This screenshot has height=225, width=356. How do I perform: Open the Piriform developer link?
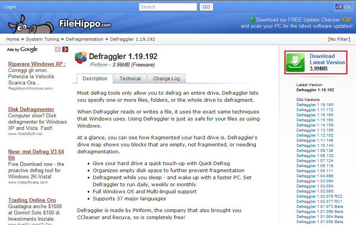click(x=99, y=65)
